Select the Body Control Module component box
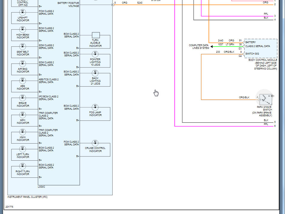Viewport: 285px width, 214px height. pyautogui.click(x=260, y=49)
